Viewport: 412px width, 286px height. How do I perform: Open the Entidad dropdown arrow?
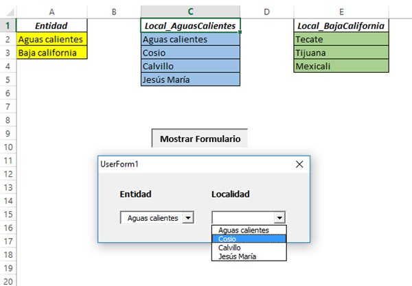pyautogui.click(x=188, y=217)
